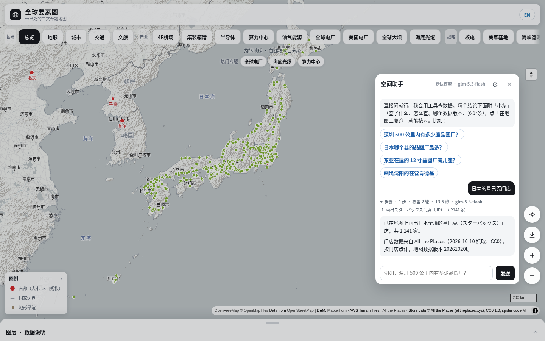Ask 日本哪个县的晶圆厂最多 suggestion
The image size is (545, 341).
[414, 147]
